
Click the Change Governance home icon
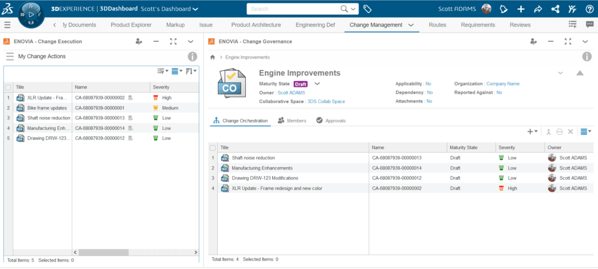(x=213, y=57)
